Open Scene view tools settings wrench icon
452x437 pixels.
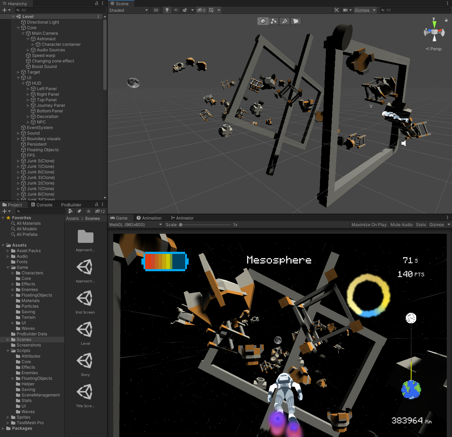[336, 10]
